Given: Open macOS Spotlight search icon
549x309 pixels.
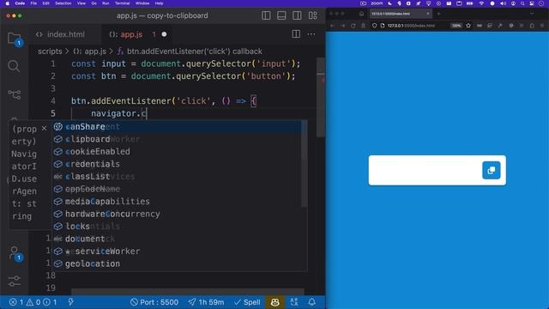Looking at the screenshot, I should pyautogui.click(x=522, y=3).
